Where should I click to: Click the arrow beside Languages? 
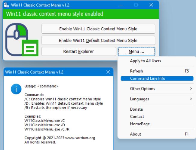tap(191, 99)
